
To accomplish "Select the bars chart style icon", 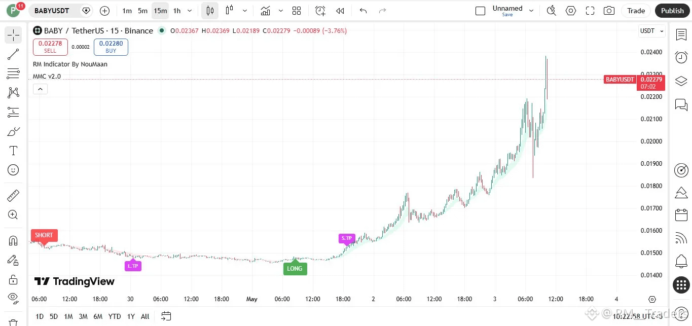I will click(x=230, y=11).
